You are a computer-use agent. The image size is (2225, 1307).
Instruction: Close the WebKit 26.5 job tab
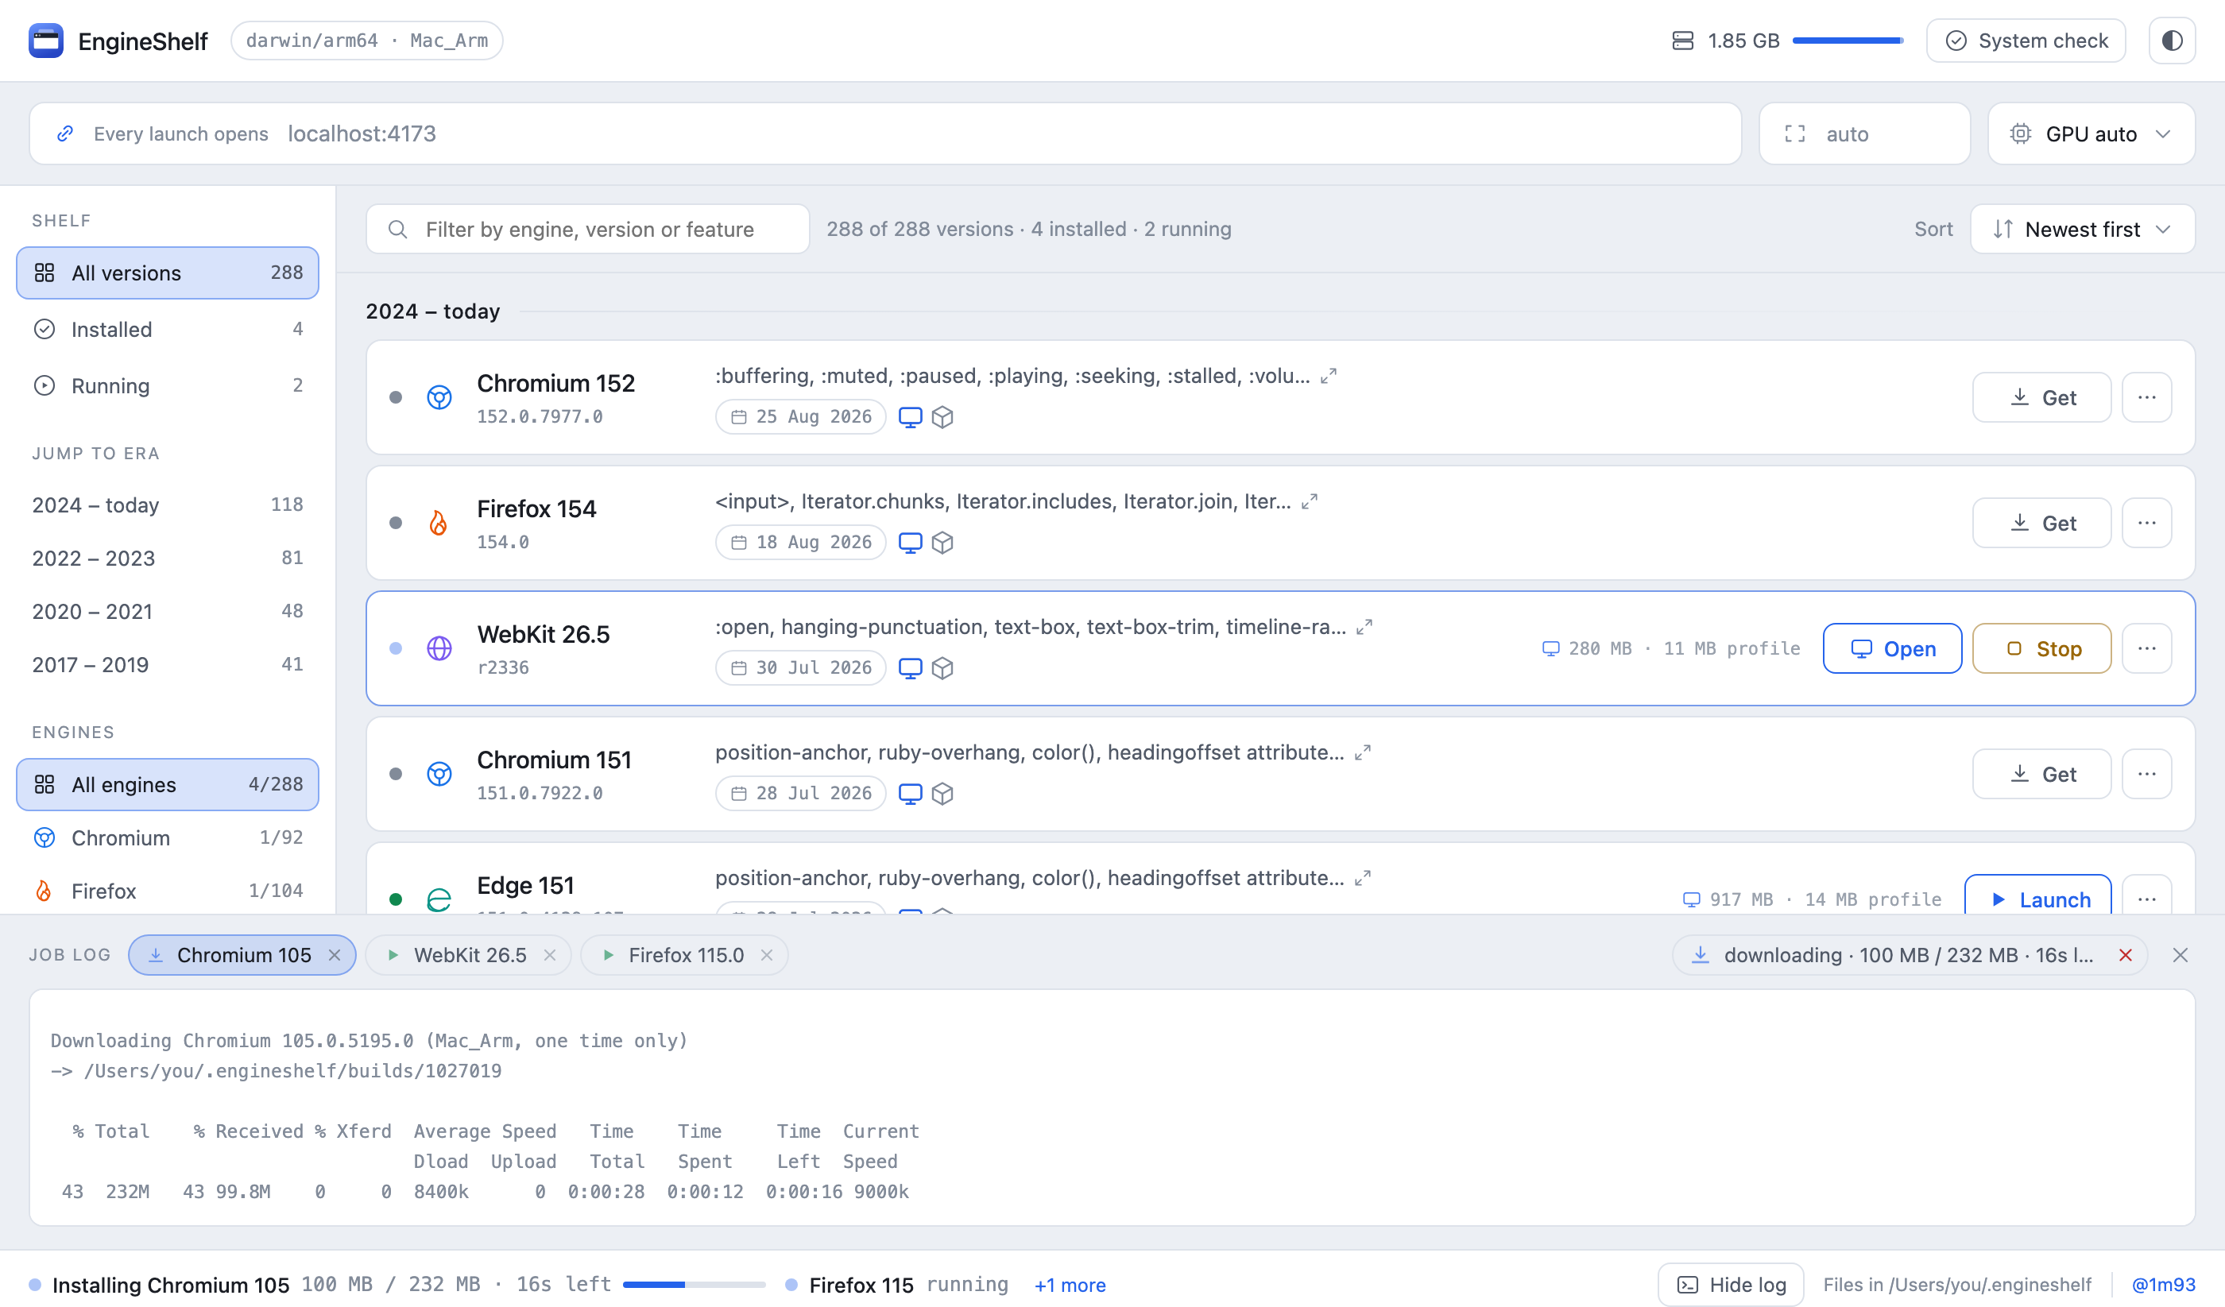click(549, 955)
